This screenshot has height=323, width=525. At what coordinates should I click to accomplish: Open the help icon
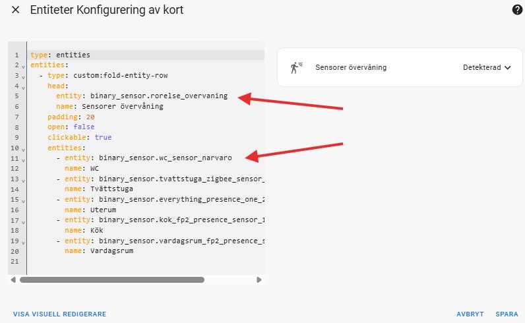coord(517,10)
